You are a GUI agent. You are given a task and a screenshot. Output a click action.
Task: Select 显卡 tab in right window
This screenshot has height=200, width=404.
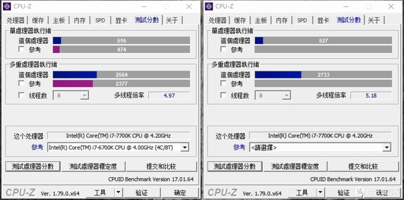[323, 20]
